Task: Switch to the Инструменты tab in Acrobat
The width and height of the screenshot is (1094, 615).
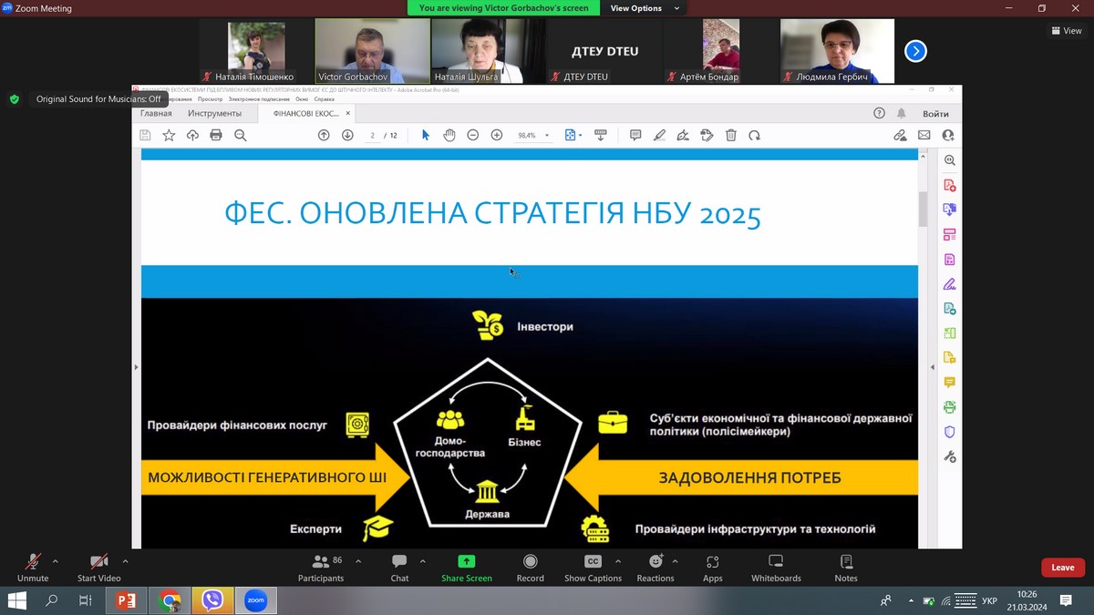Action: (214, 114)
